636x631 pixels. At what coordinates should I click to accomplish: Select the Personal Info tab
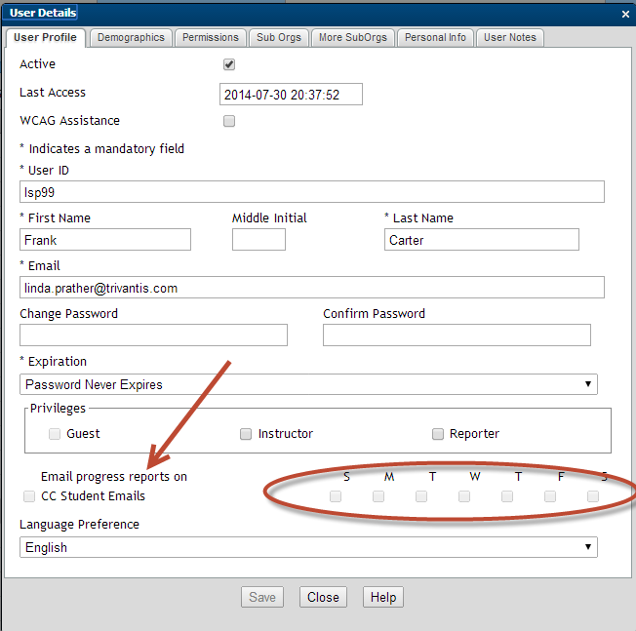click(435, 37)
